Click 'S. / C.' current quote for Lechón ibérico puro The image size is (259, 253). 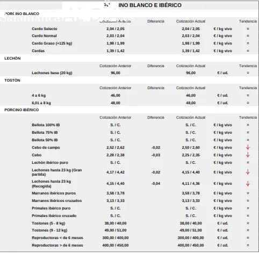pyautogui.click(x=191, y=163)
